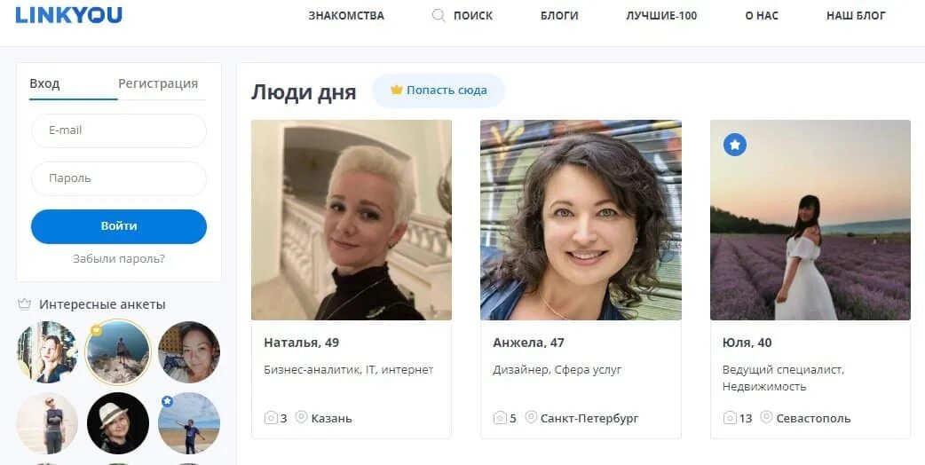This screenshot has height=465, width=925.
Task: Click into the E-mail field
Action: pyautogui.click(x=119, y=130)
